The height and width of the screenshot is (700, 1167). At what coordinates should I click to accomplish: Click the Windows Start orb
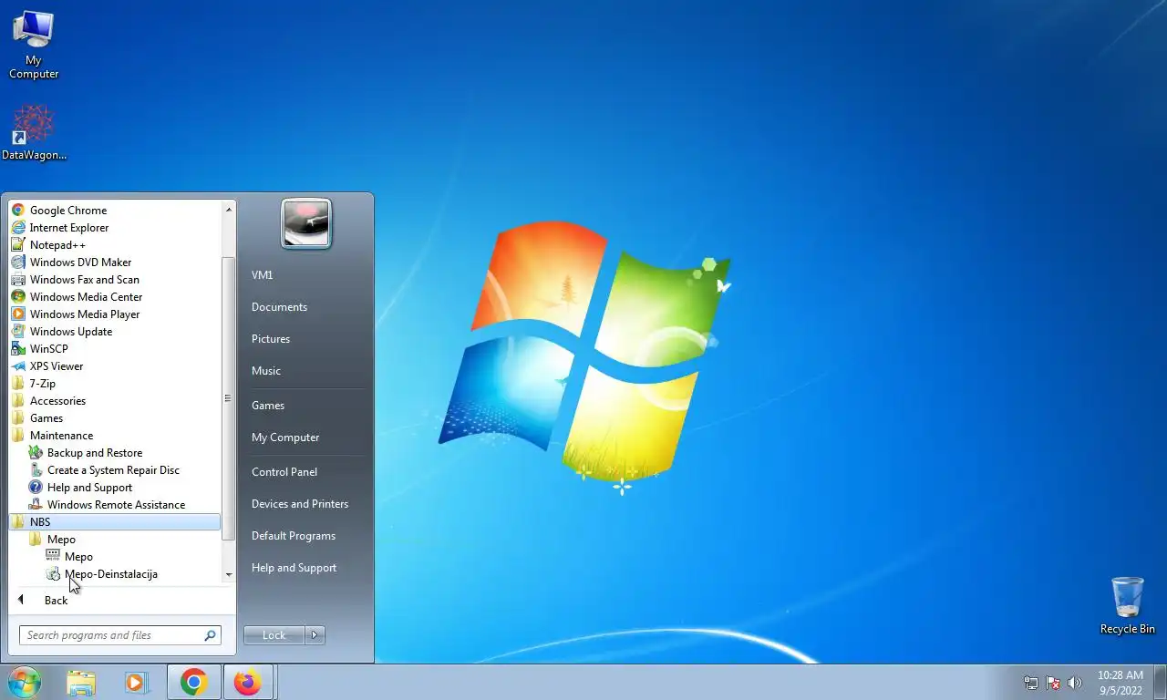coord(24,682)
